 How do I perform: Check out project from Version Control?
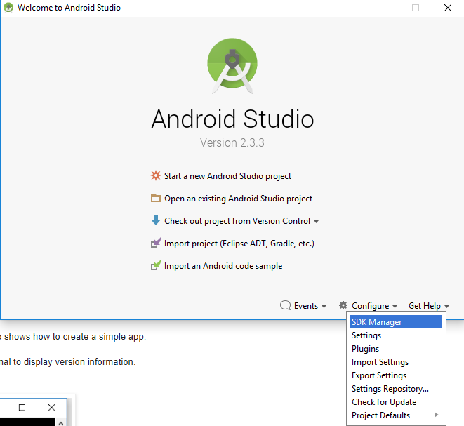click(237, 221)
